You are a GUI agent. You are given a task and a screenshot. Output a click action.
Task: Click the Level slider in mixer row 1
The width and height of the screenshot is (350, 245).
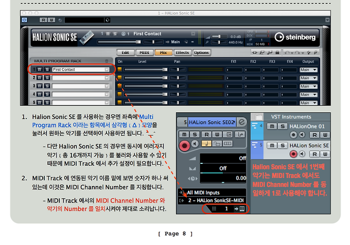pyautogui.click(x=146, y=70)
